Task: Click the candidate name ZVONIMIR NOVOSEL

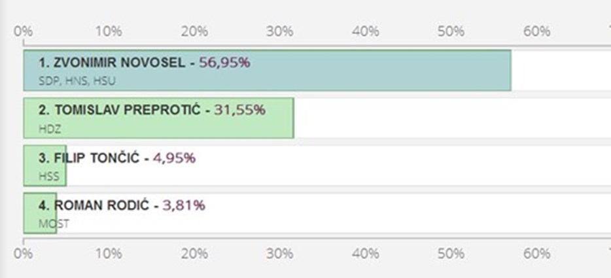Action: click(119, 62)
